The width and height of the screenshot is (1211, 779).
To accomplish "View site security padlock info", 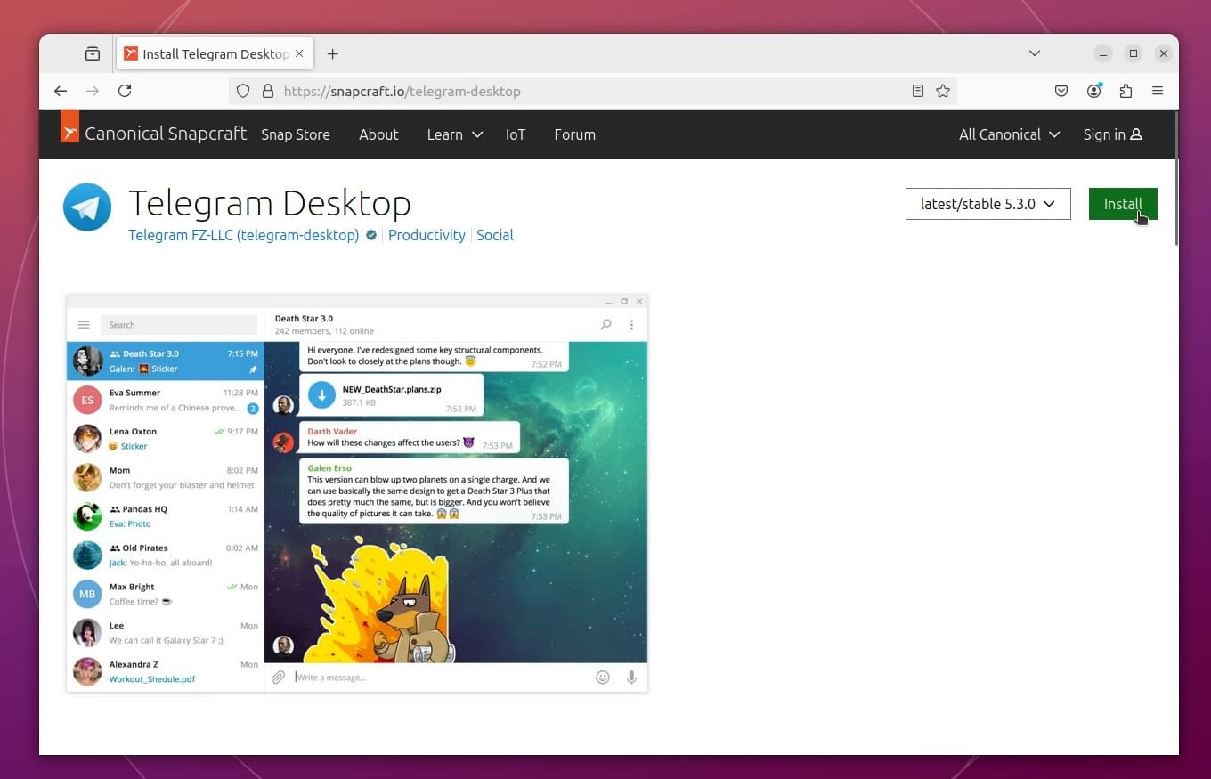I will (267, 91).
